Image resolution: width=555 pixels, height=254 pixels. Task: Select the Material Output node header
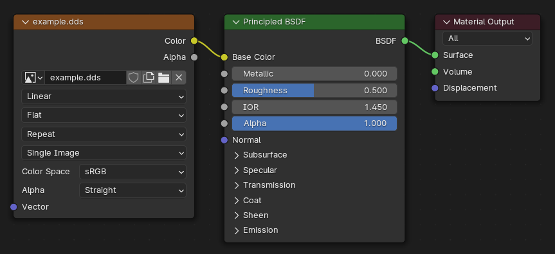point(487,22)
